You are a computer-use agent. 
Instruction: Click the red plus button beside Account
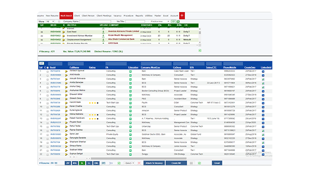click(x=182, y=16)
